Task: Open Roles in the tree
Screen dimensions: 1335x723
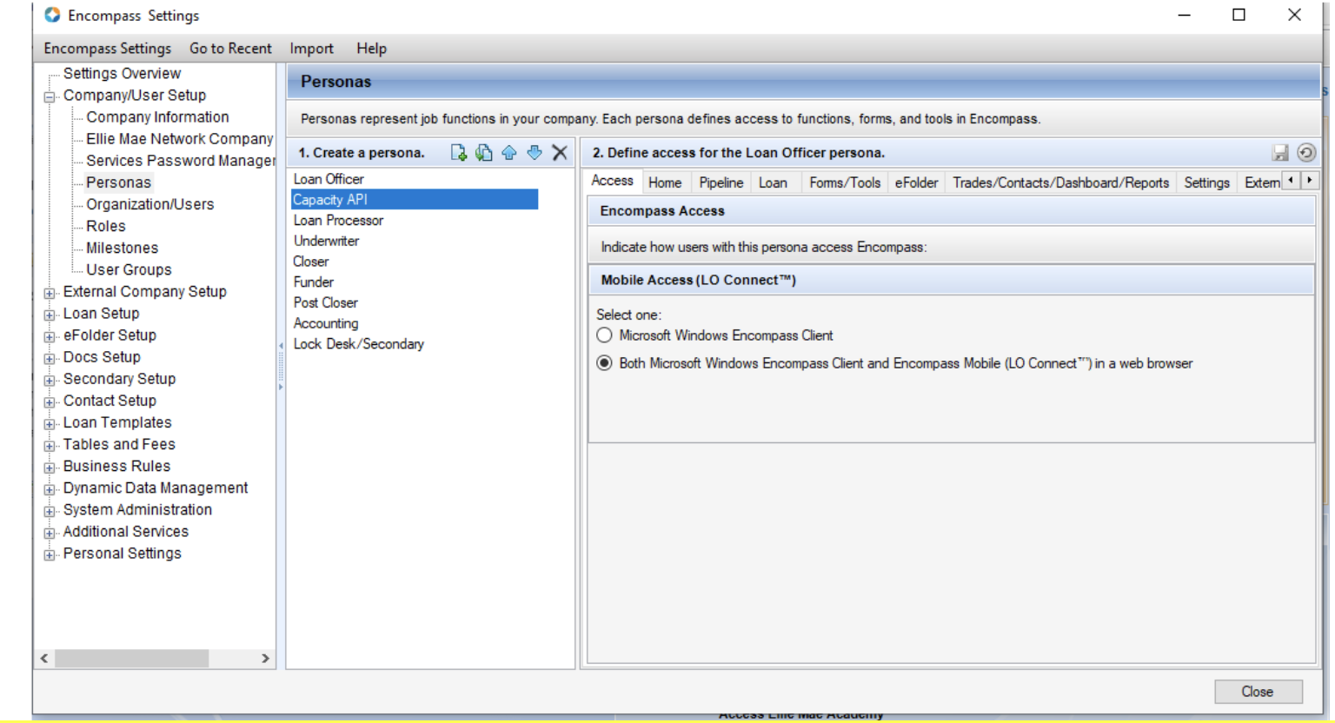Action: point(106,226)
